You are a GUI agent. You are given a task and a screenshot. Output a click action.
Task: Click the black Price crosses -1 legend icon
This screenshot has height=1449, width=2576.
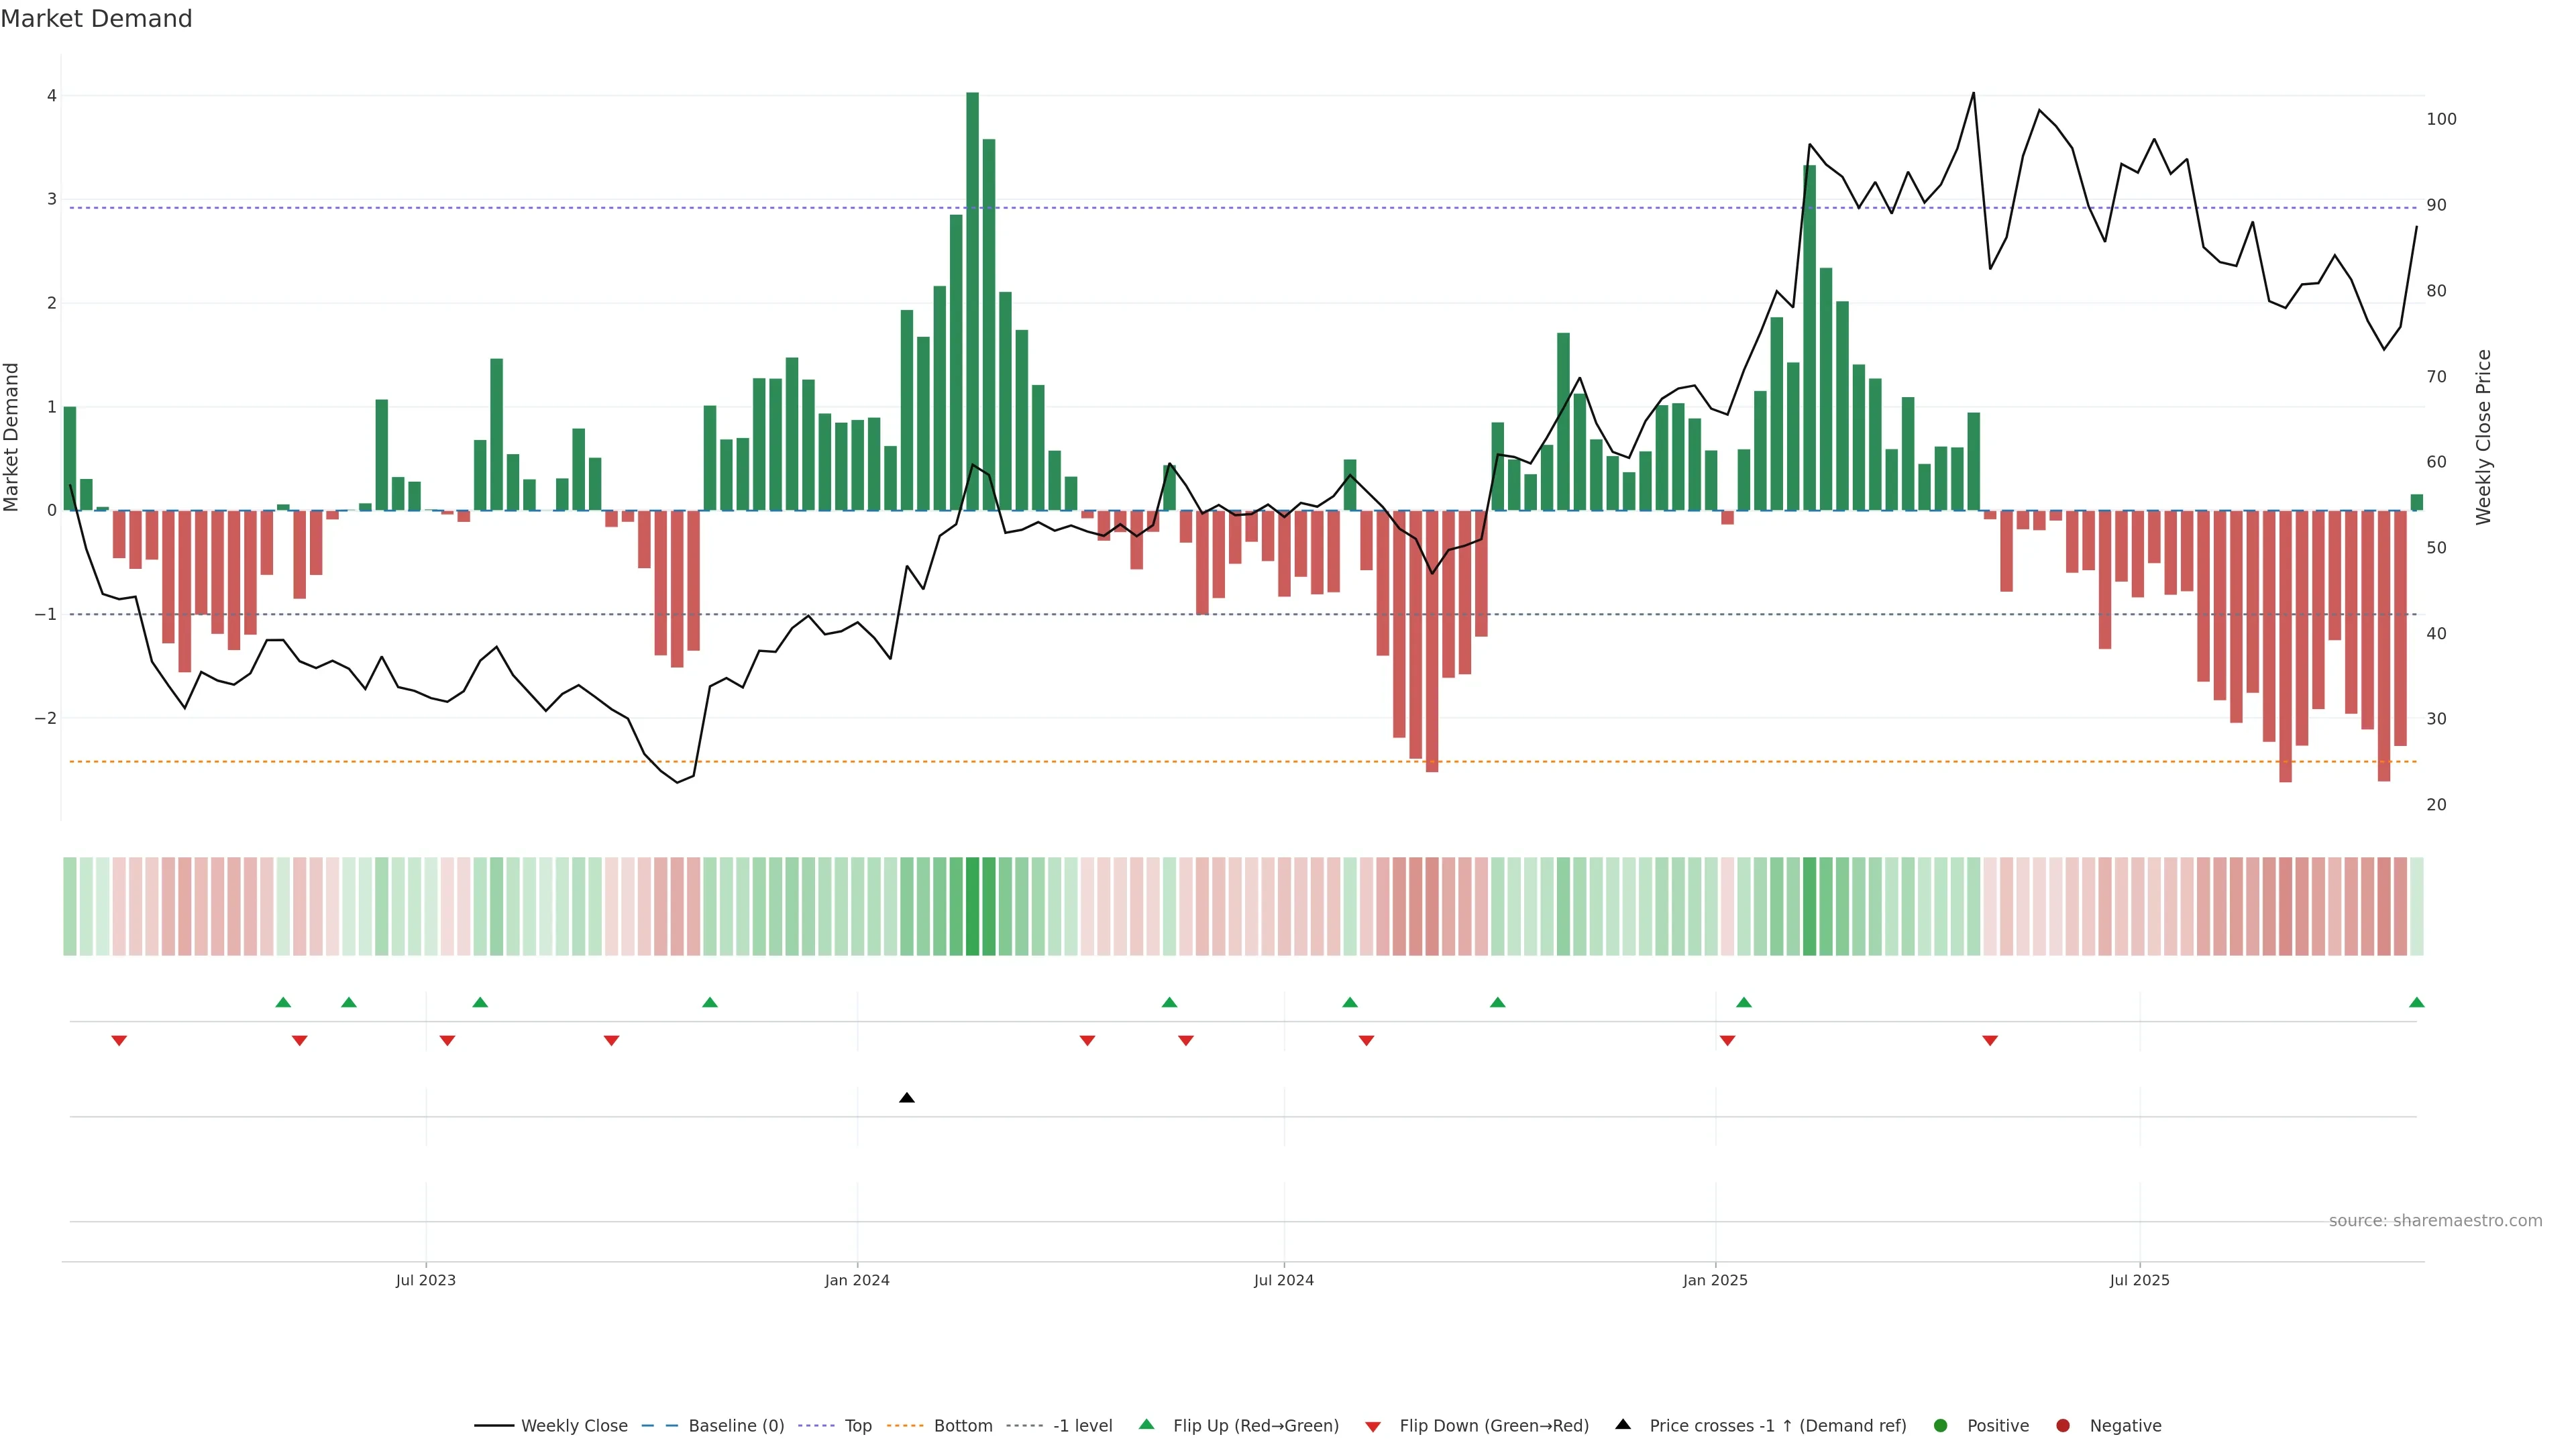1623,1424
